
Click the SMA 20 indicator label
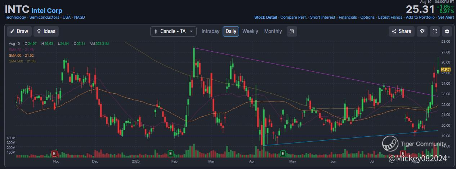click(21, 50)
